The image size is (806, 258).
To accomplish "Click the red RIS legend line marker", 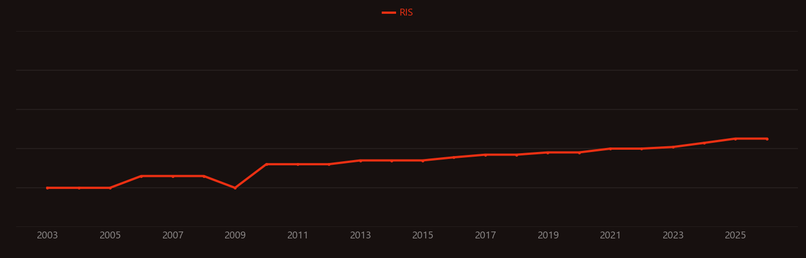I will click(x=389, y=13).
